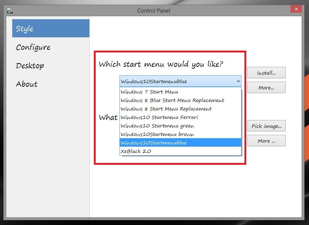Viewport: 309px width, 225px height.
Task: Choose Windows 7 Start Menu option
Action: click(180, 92)
